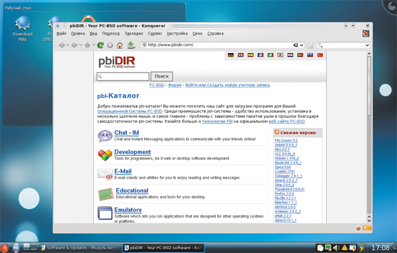Image resolution: width=397 pixels, height=253 pixels.
Task: Open the forward history dropdown arrow
Action: [x=81, y=45]
